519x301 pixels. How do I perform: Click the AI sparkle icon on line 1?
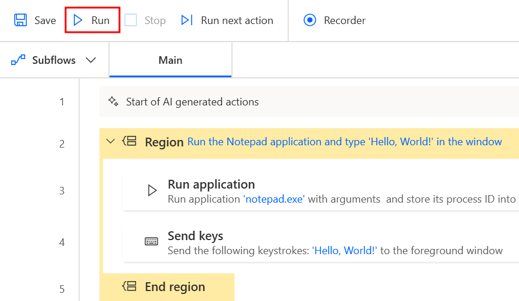pyautogui.click(x=113, y=101)
